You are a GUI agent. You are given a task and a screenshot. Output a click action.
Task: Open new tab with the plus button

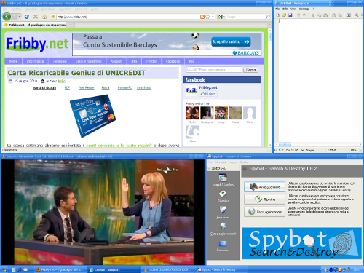[71, 25]
